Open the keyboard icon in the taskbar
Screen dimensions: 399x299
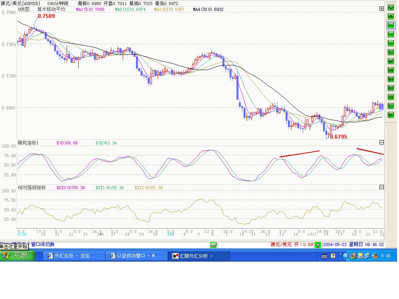(325, 256)
